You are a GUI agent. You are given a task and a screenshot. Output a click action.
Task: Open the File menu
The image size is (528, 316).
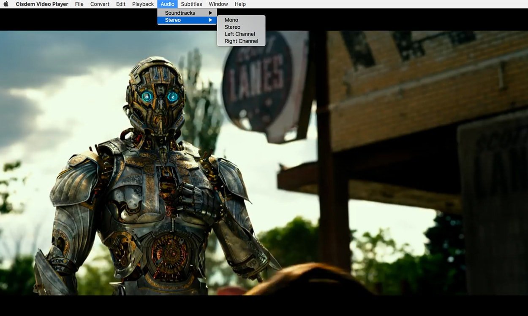[x=79, y=4]
